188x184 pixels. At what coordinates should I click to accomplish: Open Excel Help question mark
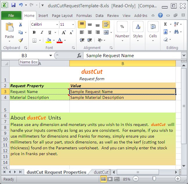pos(160,15)
